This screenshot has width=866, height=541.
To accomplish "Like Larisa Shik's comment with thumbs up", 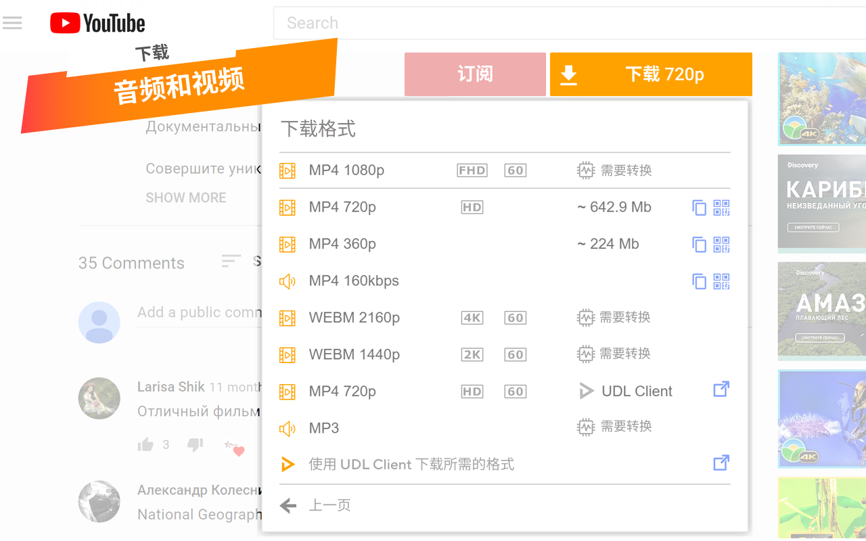I will [145, 445].
